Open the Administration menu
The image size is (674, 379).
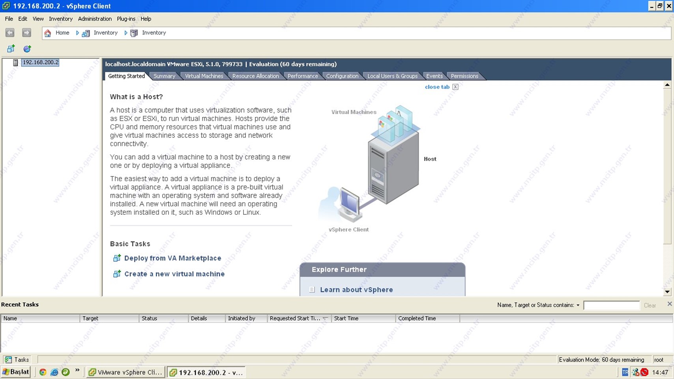pyautogui.click(x=95, y=19)
